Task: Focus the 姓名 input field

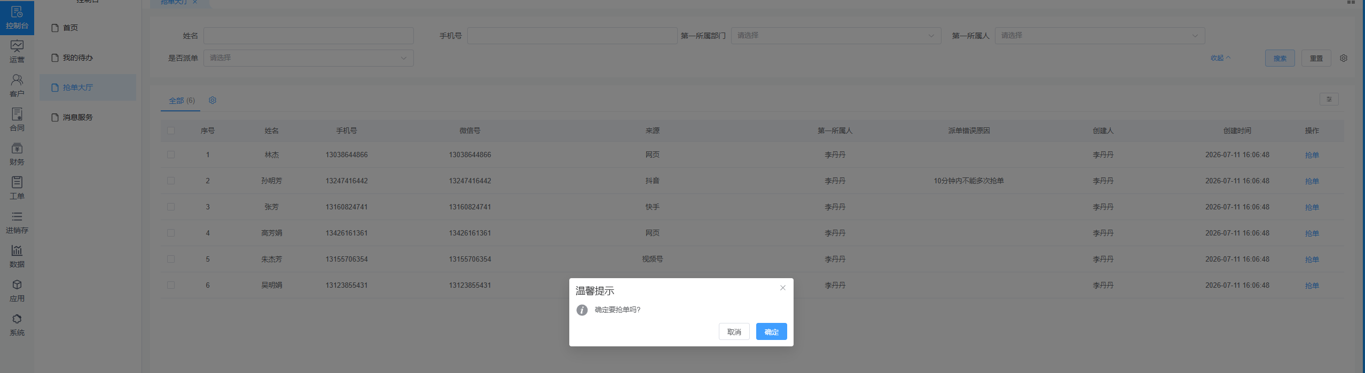Action: 308,36
